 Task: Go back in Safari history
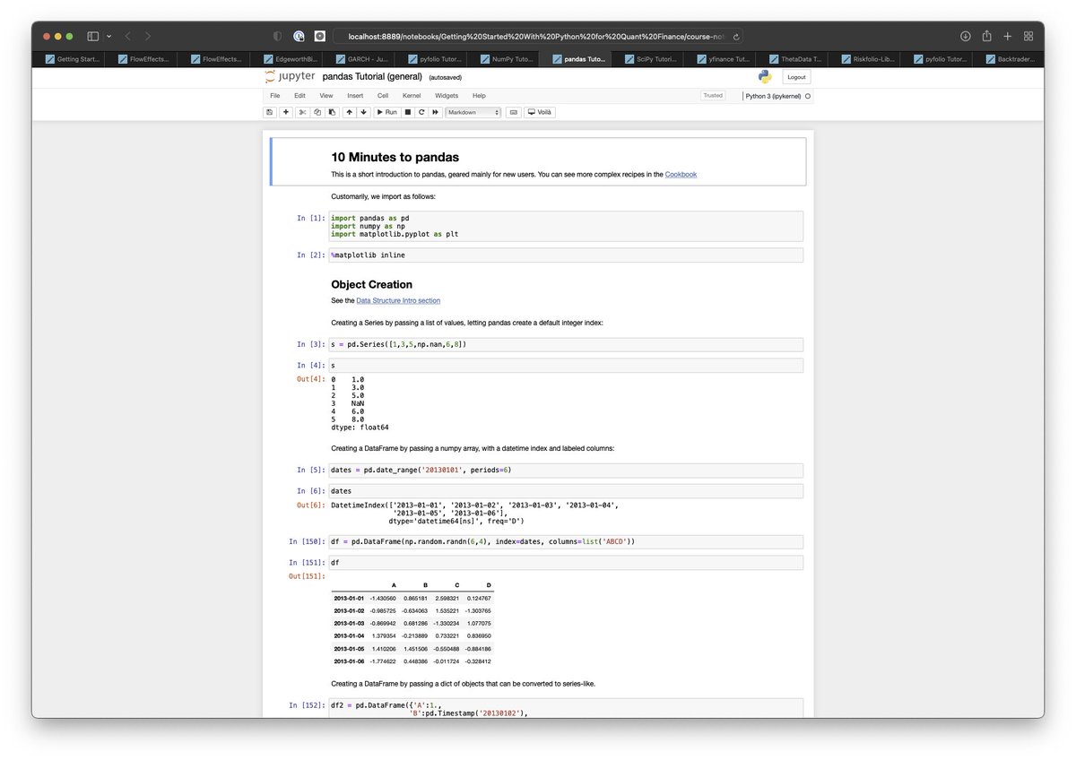[x=127, y=36]
